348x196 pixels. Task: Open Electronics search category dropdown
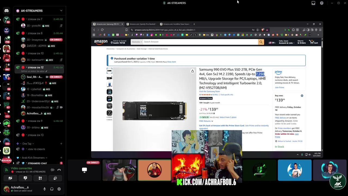[137, 42]
